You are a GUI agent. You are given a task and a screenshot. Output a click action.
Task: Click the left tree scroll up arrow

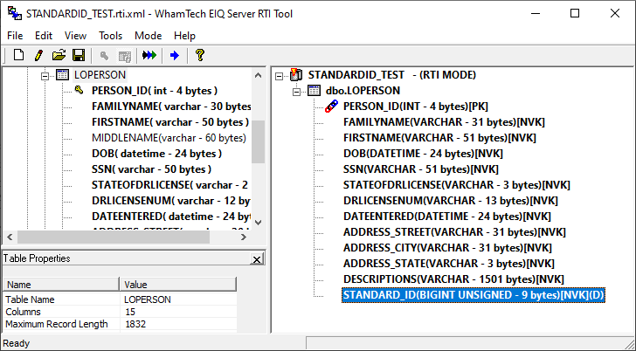point(258,75)
